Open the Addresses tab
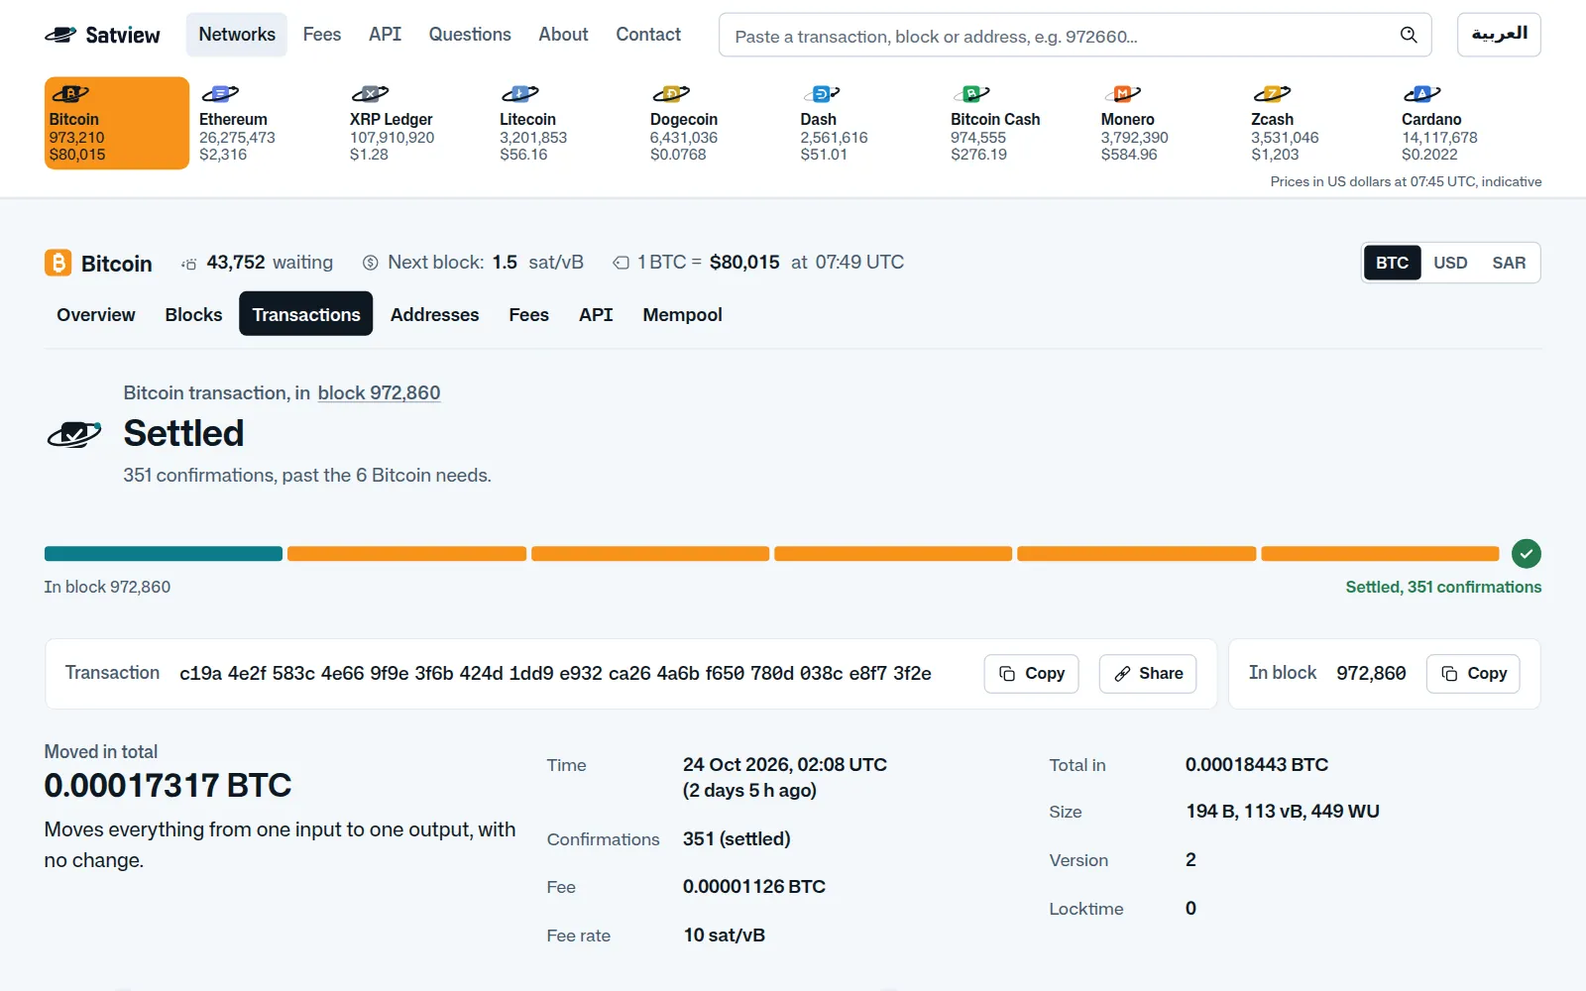Viewport: 1586px width, 991px height. coord(434,314)
